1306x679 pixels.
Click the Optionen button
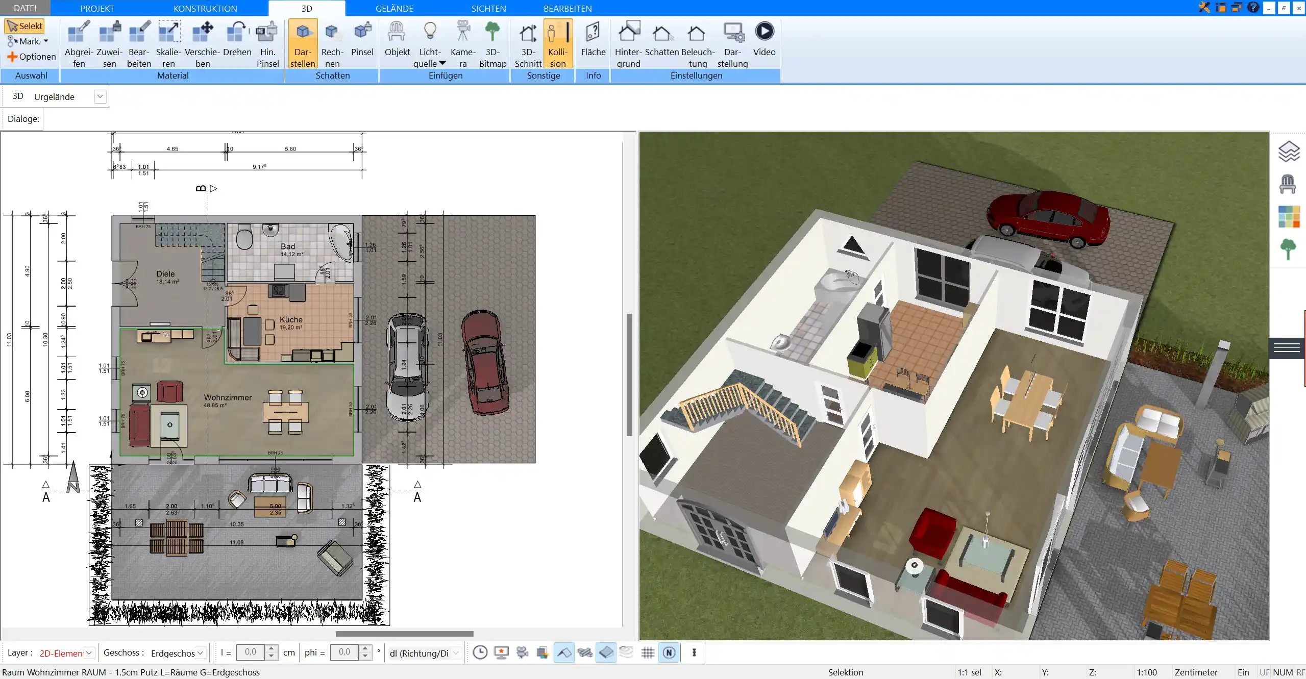click(x=32, y=57)
